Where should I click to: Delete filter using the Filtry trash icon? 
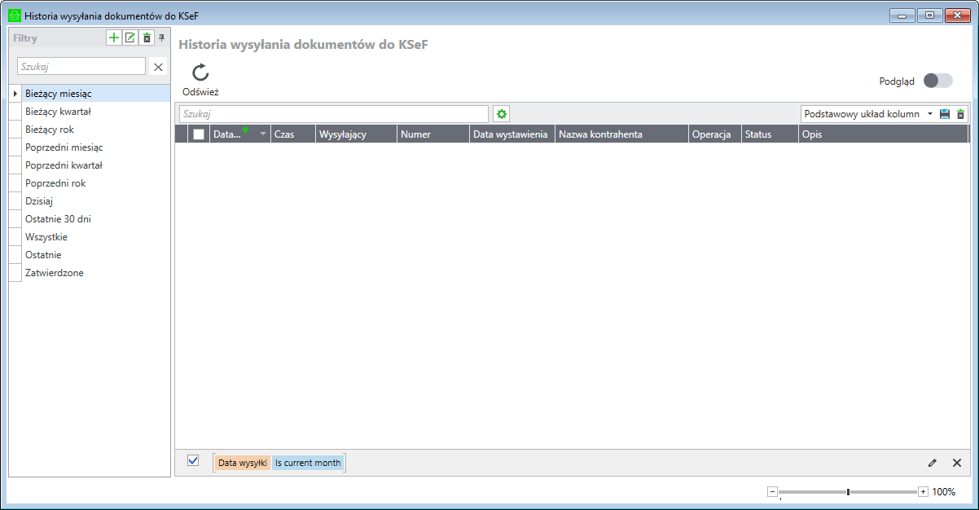pyautogui.click(x=147, y=37)
